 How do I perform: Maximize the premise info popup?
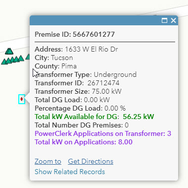tap(164, 20)
